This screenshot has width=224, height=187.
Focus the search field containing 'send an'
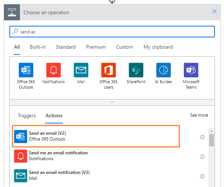point(112,32)
